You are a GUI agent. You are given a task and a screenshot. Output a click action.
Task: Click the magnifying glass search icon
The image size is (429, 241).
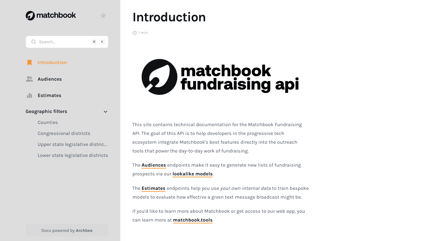(34, 42)
